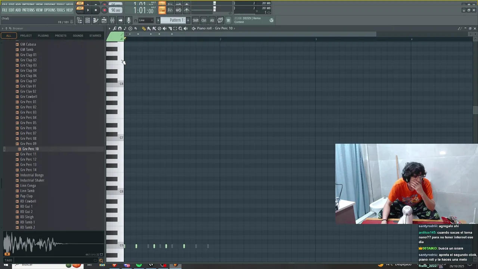
Task: Toggle PAT/SONG mode switch
Action: [x=80, y=10]
